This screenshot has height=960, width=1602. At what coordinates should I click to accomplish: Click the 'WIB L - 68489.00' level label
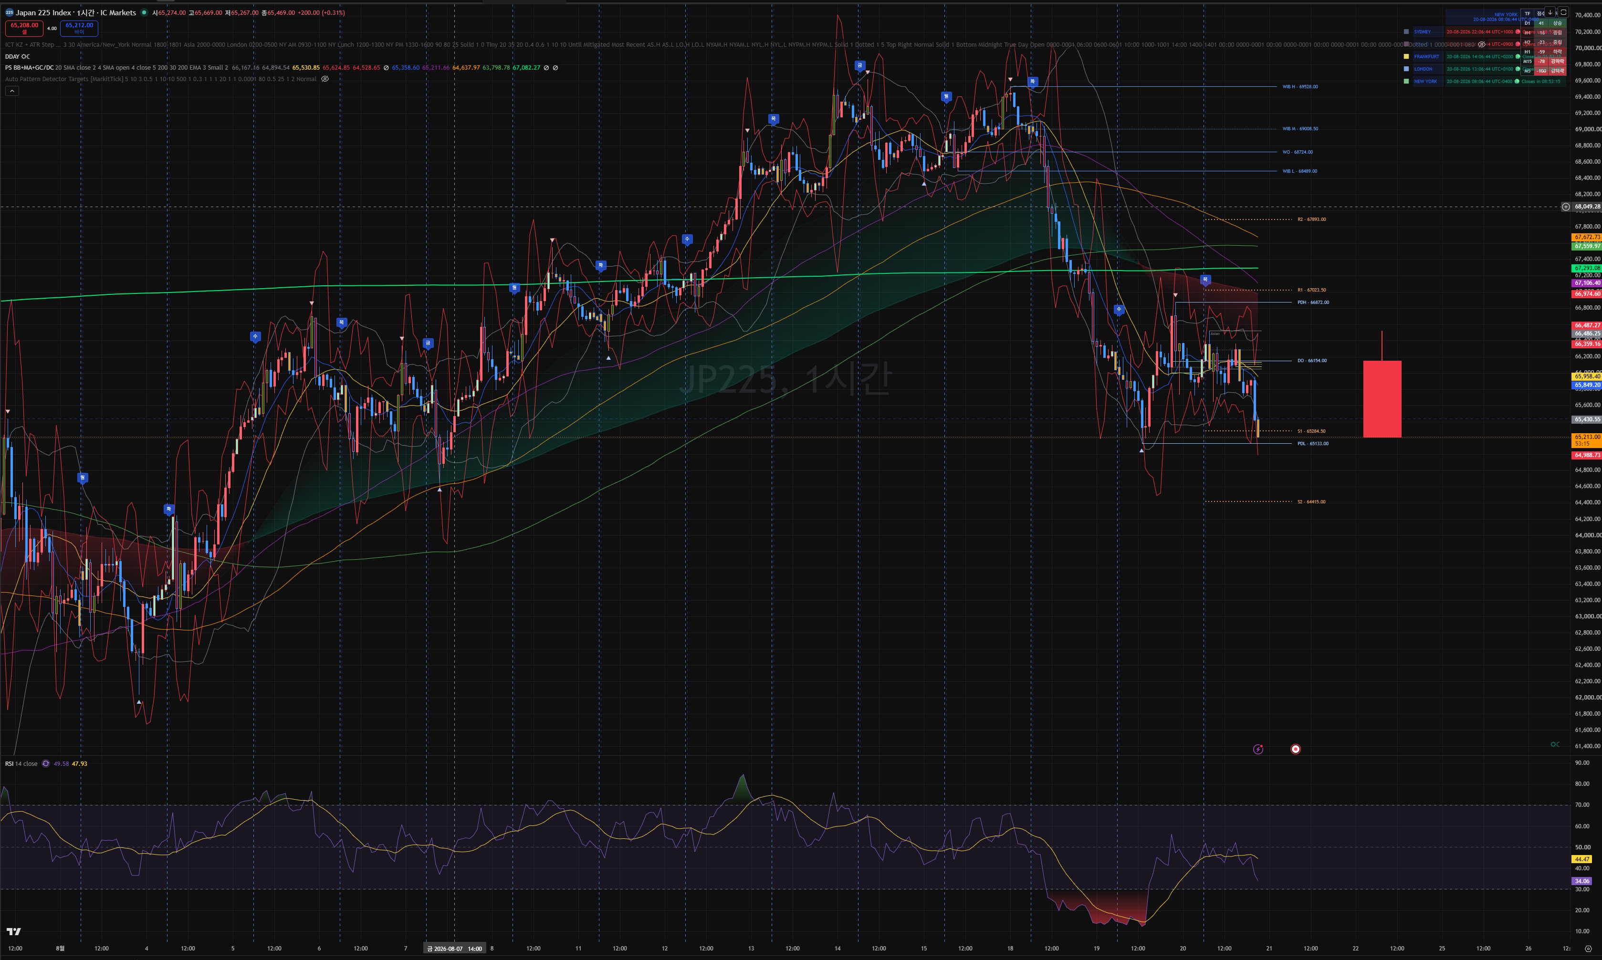tap(1300, 171)
